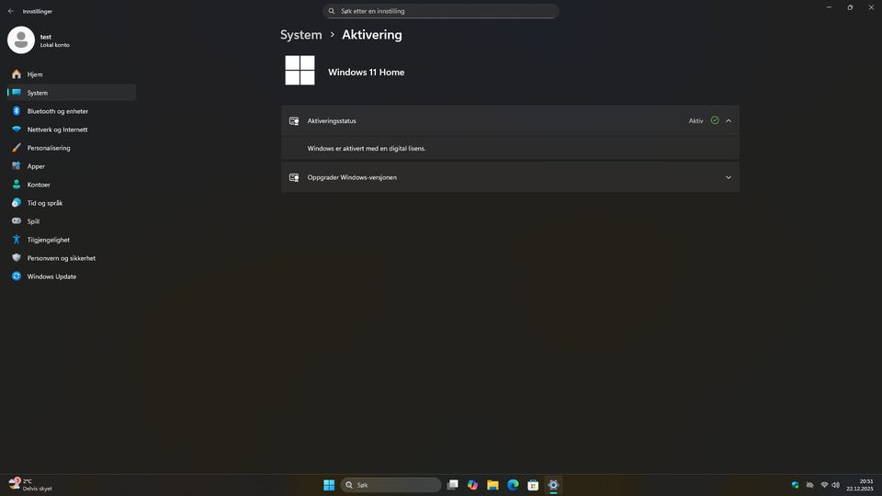The height and width of the screenshot is (496, 882).
Task: Click the System breadcrumb link
Action: tap(301, 34)
